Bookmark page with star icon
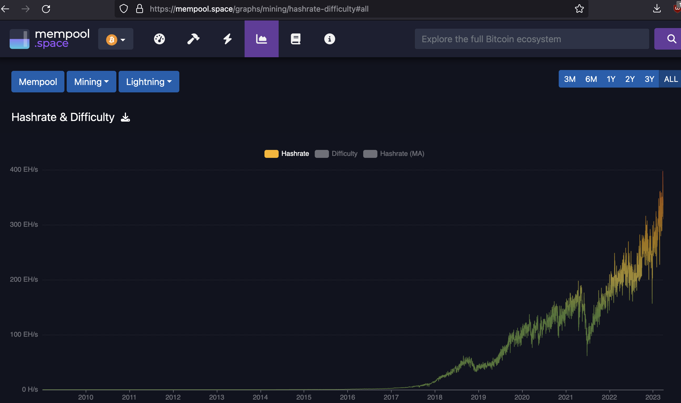Viewport: 681px width, 403px height. click(x=579, y=9)
